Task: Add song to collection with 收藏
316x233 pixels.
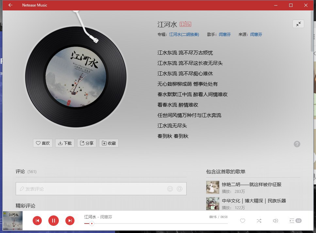Action: tap(109, 143)
